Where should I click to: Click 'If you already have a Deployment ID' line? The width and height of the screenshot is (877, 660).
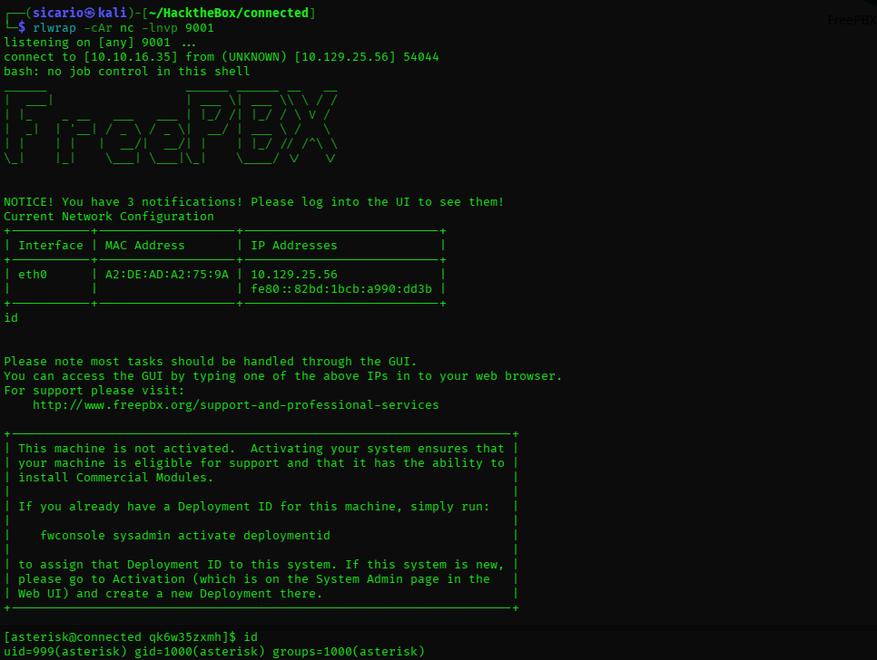tap(254, 507)
